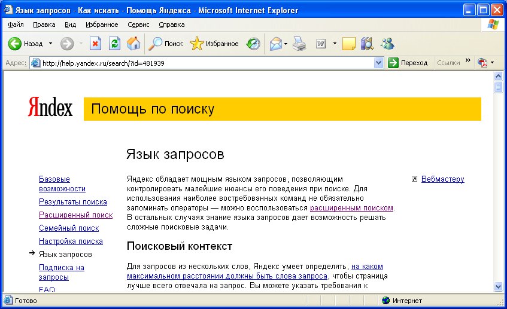
Task: Click the Переход go button
Action: pos(408,63)
